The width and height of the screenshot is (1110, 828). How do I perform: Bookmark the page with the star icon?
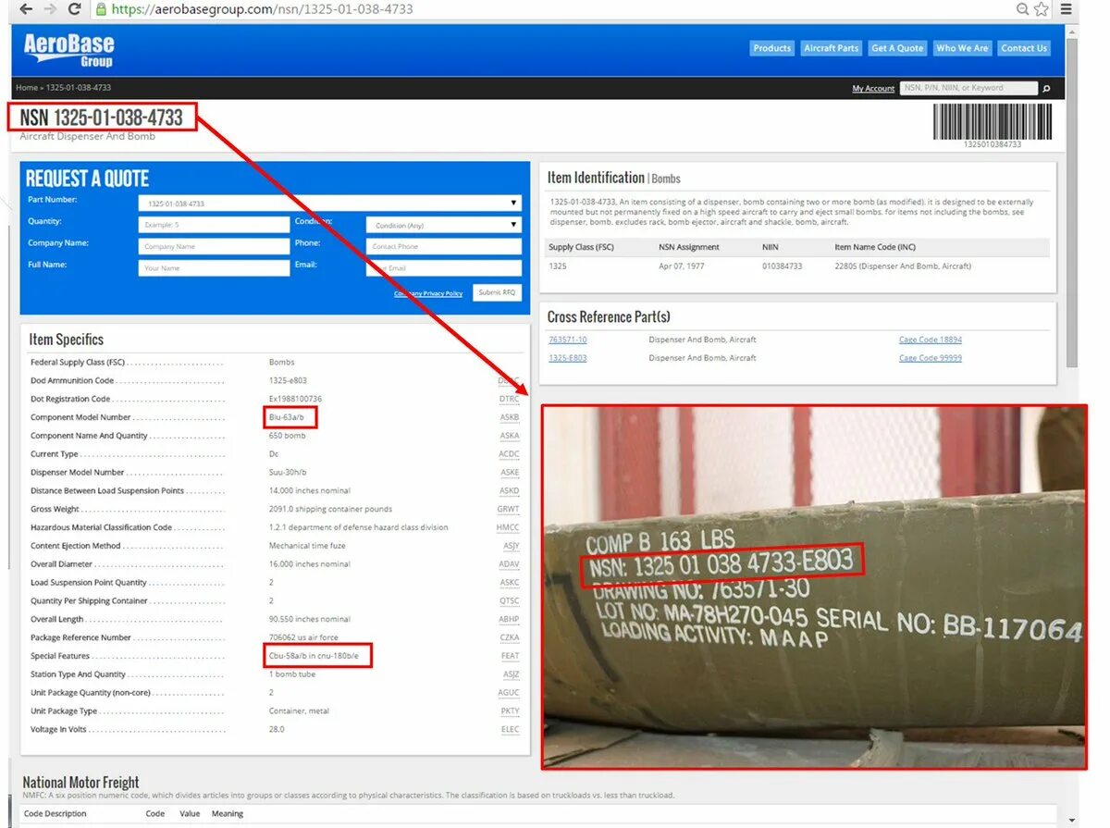coord(1041,9)
